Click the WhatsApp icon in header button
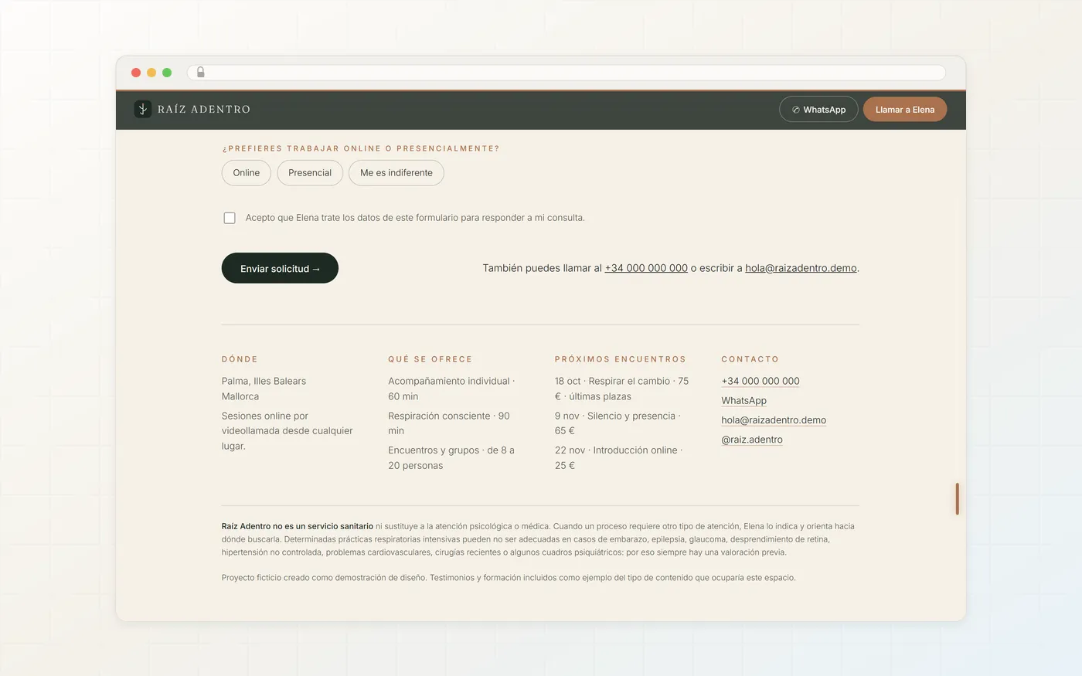 click(796, 110)
